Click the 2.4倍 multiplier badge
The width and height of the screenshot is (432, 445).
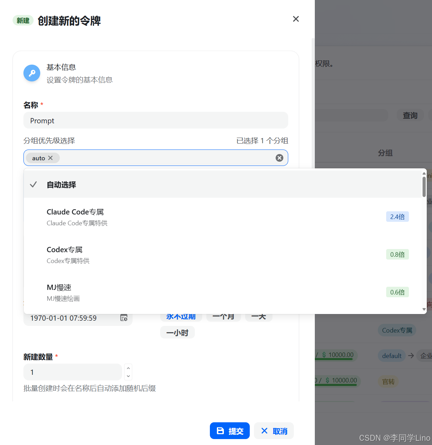point(397,217)
